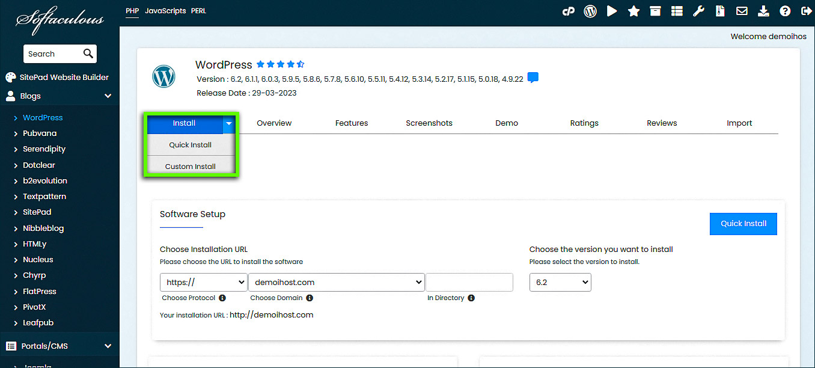Open the cPanel icon in top bar
The height and width of the screenshot is (368, 815).
pos(568,11)
